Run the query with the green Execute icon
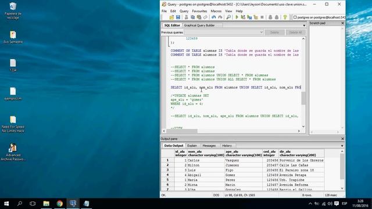Screen dimensions: 372x209 (x=237, y=17)
